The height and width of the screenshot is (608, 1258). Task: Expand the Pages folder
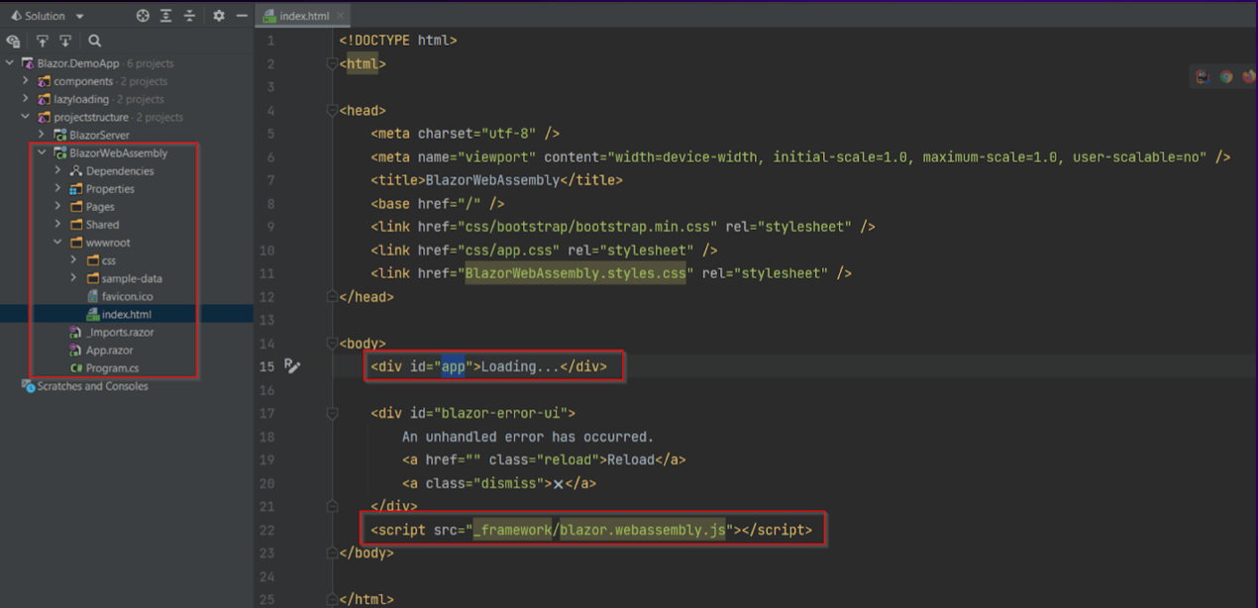point(57,207)
